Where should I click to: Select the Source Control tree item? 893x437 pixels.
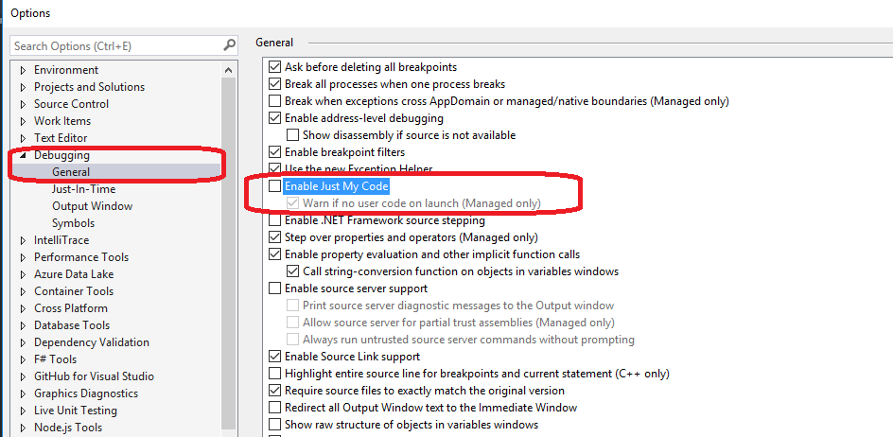71,104
